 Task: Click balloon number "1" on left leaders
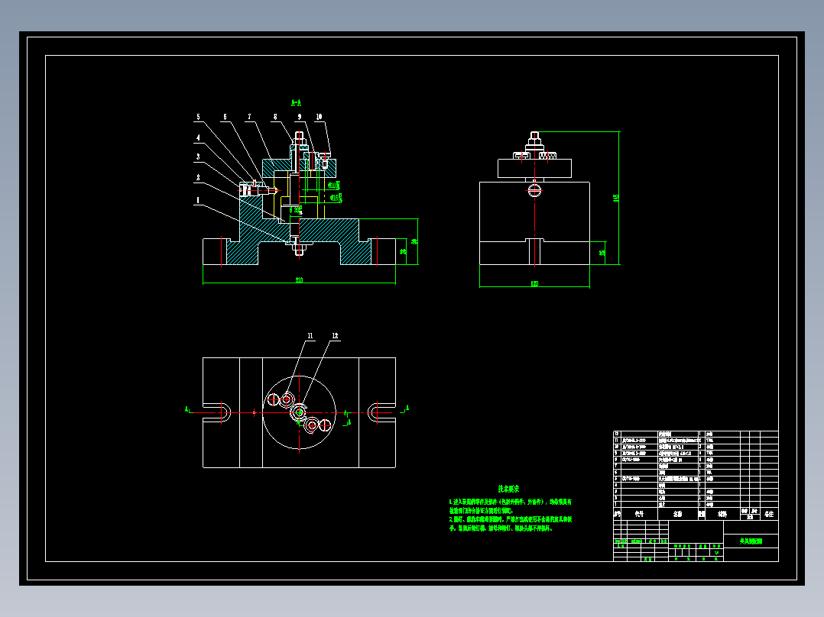pyautogui.click(x=198, y=200)
